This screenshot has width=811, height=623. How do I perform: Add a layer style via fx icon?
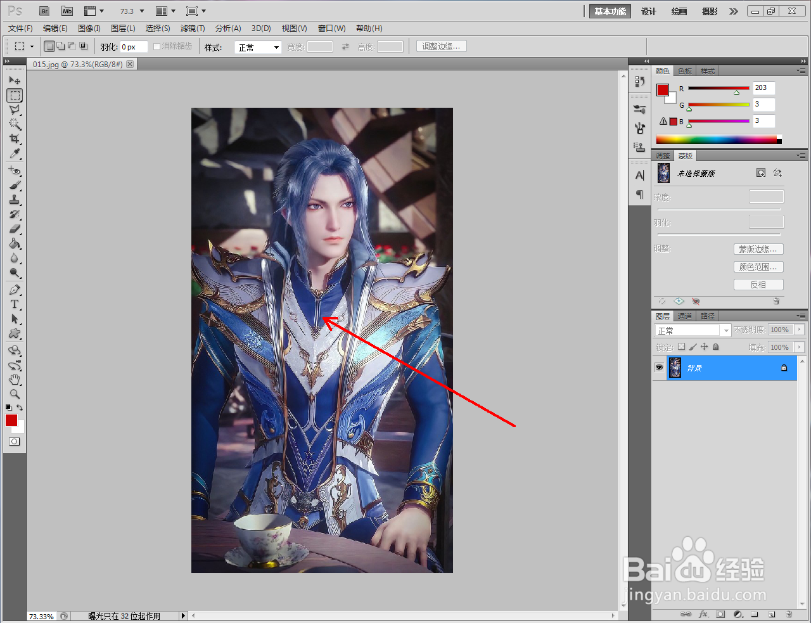703,614
